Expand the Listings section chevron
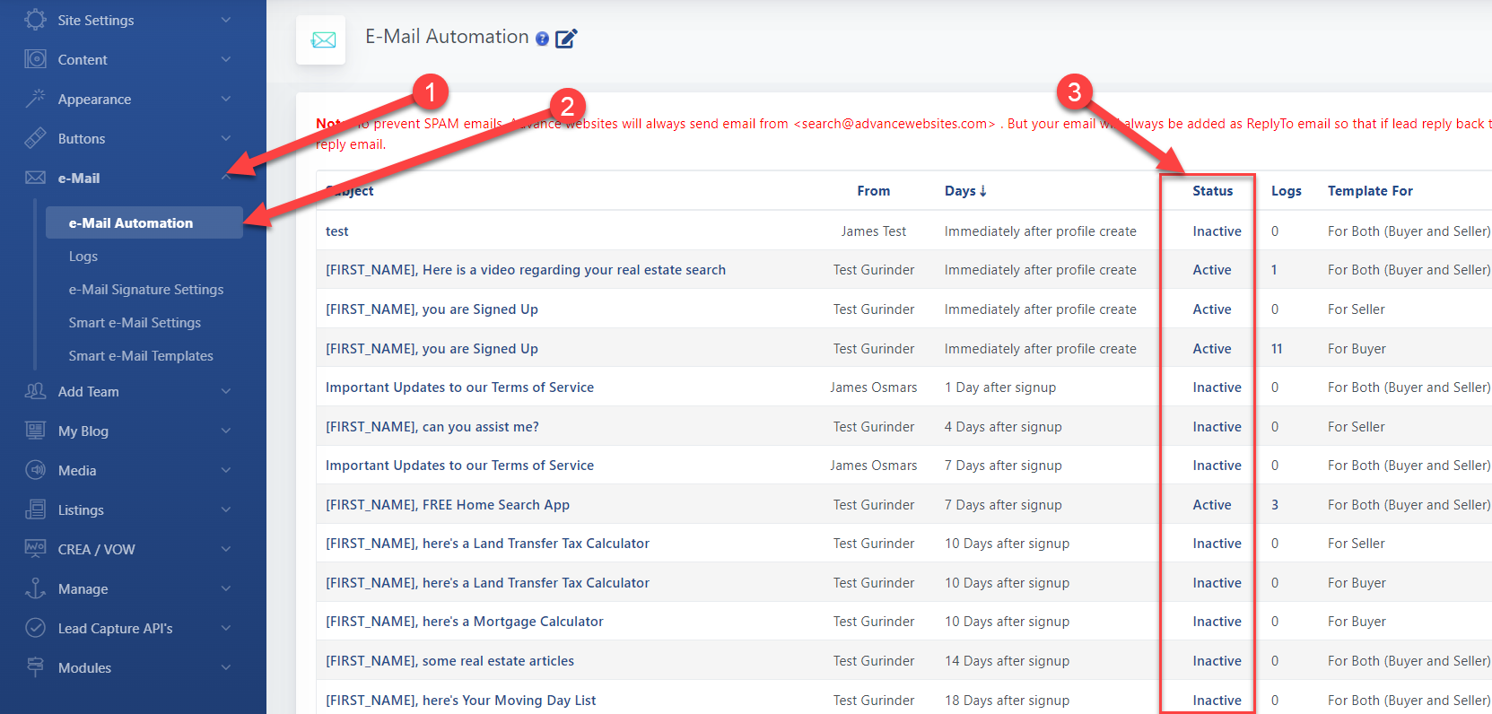The width and height of the screenshot is (1492, 714). click(x=226, y=509)
